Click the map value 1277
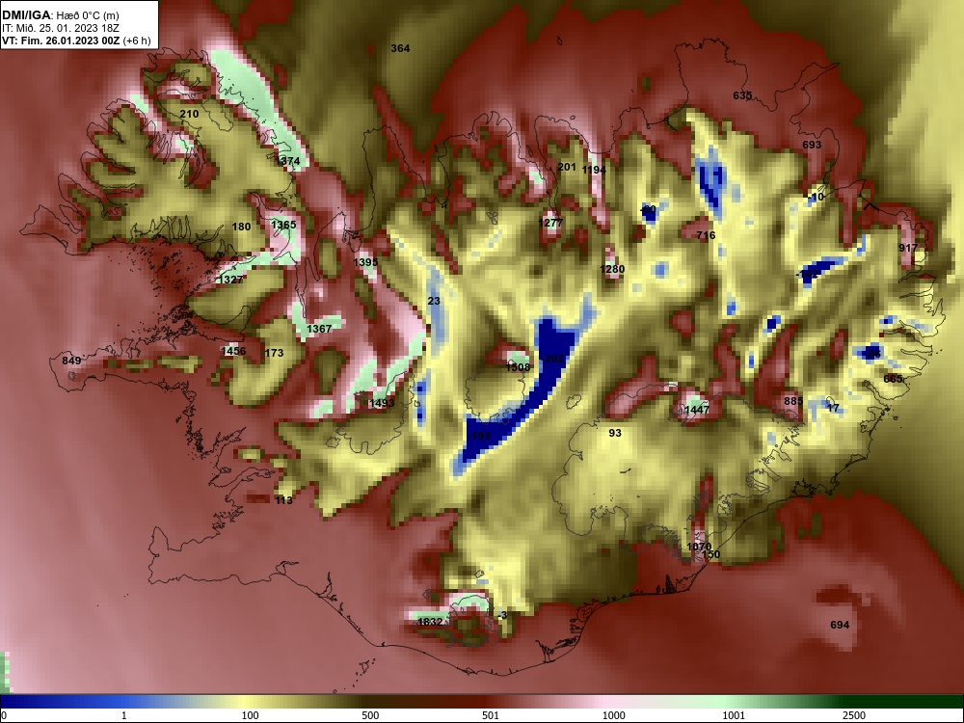964x723 pixels. pos(550,224)
